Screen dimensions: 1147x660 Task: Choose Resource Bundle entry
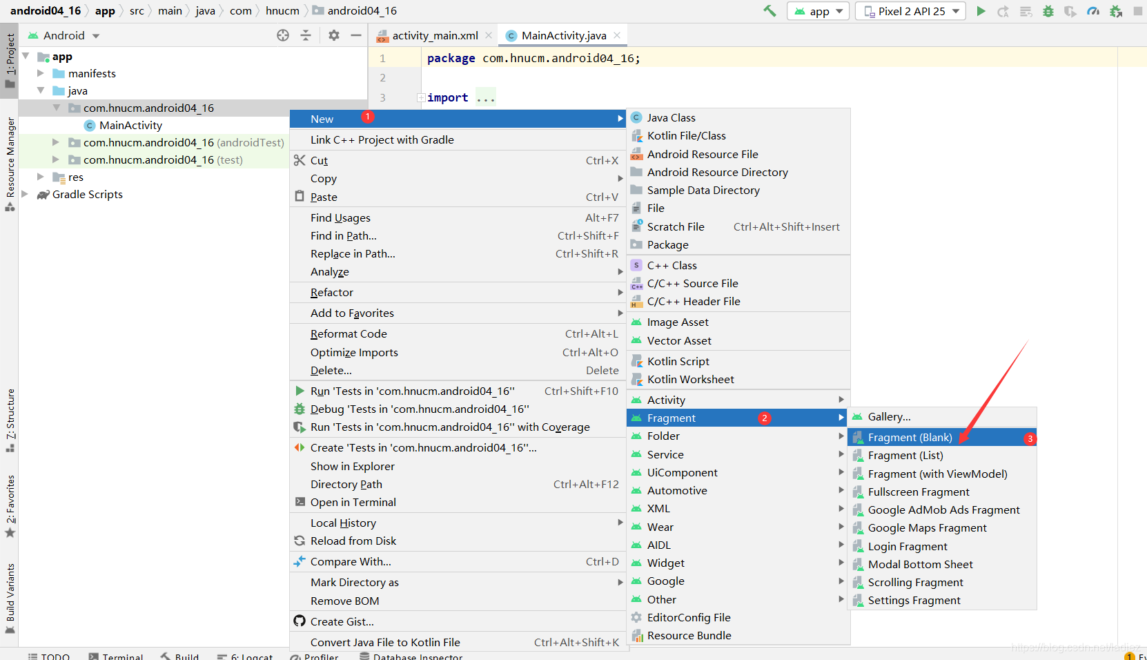(x=738, y=635)
